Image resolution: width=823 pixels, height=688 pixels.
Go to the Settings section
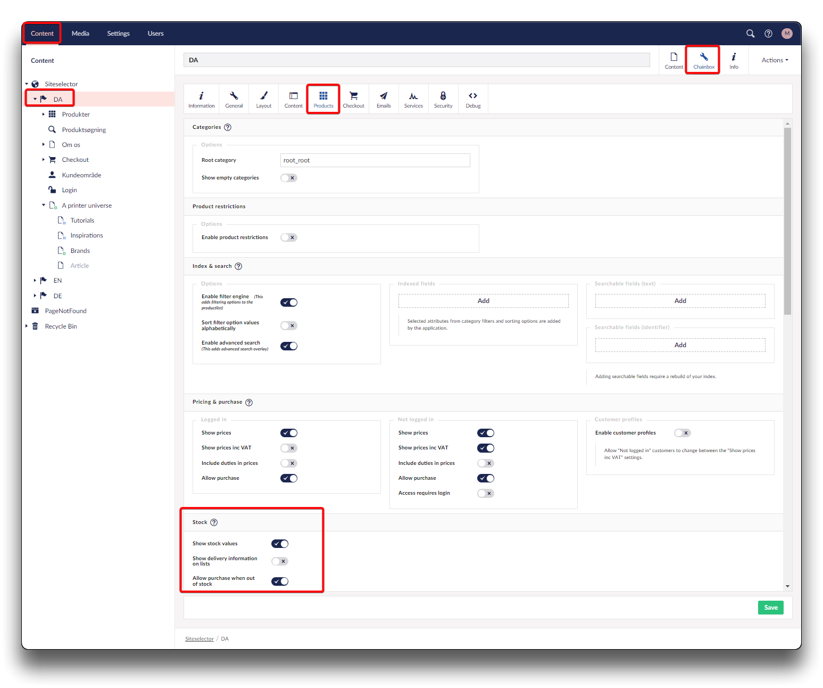coord(118,34)
